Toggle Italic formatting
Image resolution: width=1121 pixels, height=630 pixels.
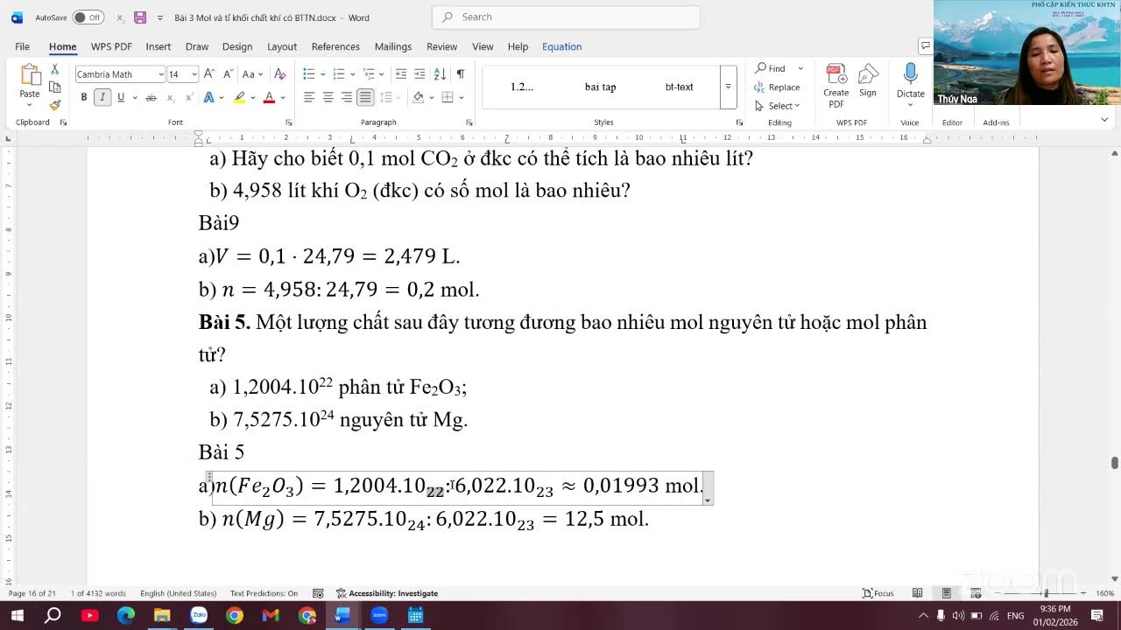102,97
